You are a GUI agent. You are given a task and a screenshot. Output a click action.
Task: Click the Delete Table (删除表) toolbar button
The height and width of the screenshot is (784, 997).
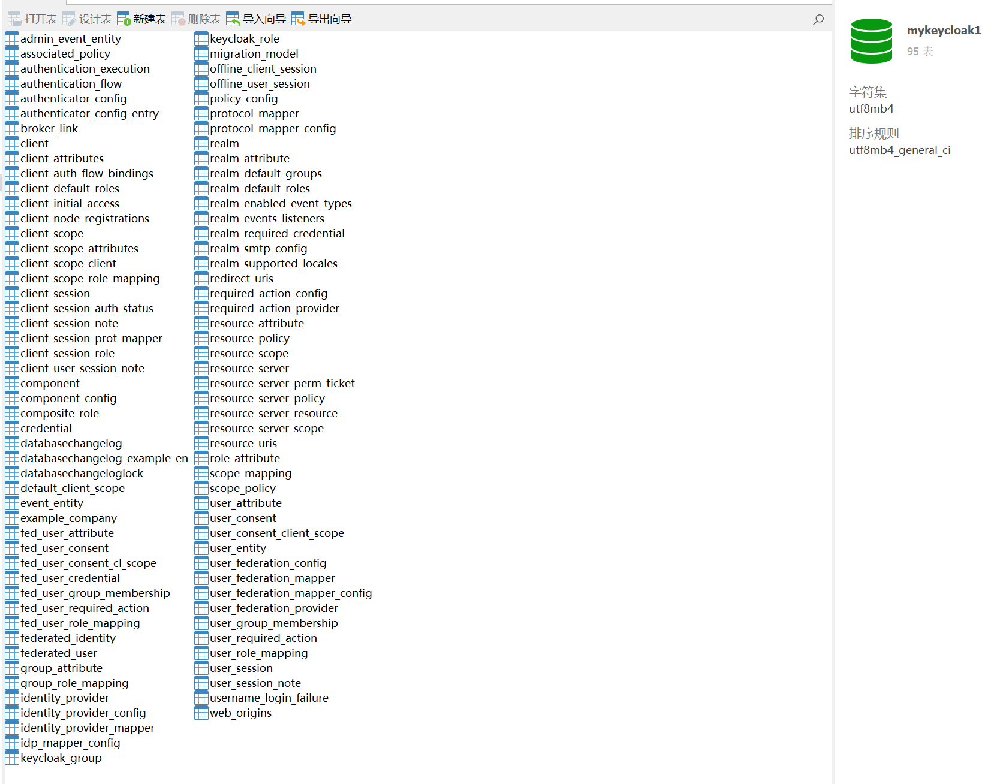click(196, 19)
